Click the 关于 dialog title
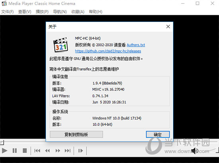This screenshot has height=163, width=219. tap(53, 27)
